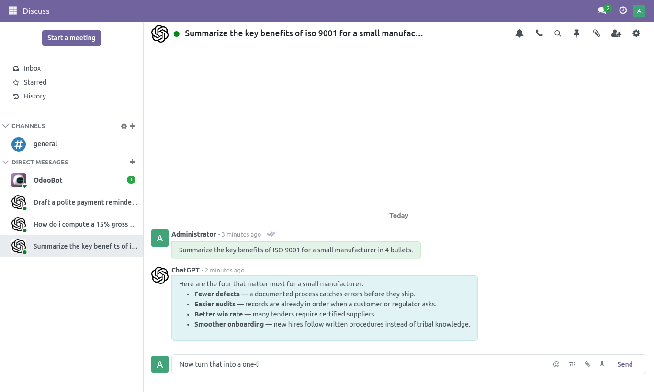Image resolution: width=654 pixels, height=392 pixels.
Task: Open the apps grid menu
Action: [13, 11]
